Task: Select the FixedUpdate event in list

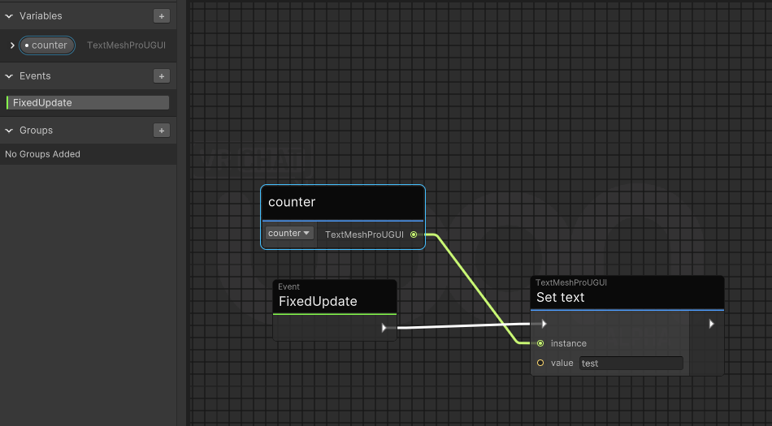Action: 88,103
